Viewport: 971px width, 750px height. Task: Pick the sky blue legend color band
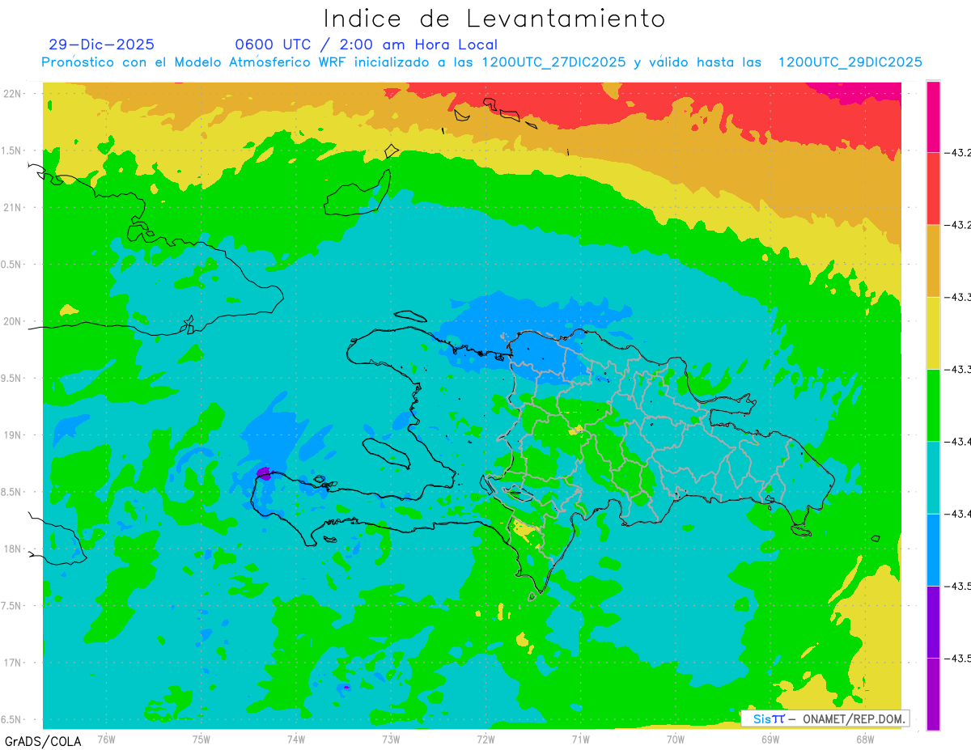[933, 549]
